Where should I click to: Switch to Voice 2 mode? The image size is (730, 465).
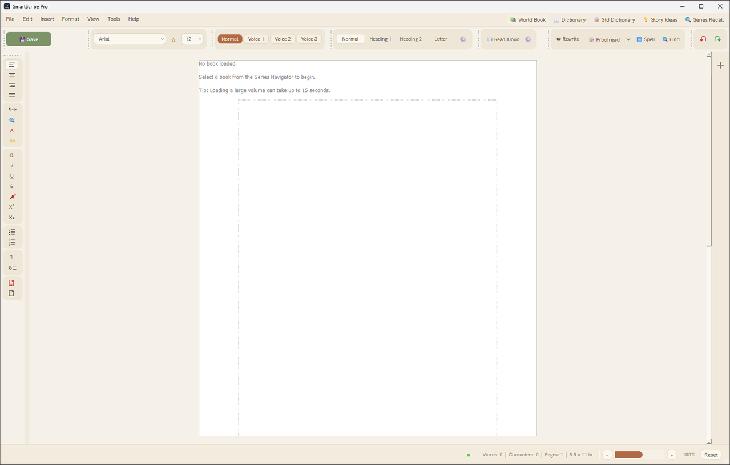tap(283, 39)
